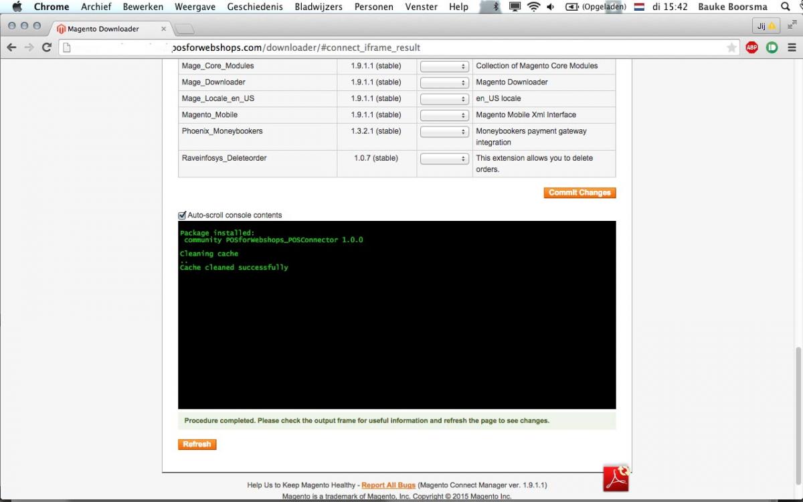Click the clock showing di 15:42

pyautogui.click(x=670, y=7)
